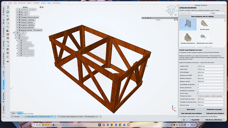Click the green plus icon at bottom-left
Viewport: 228px width, 128px height.
click(4, 116)
